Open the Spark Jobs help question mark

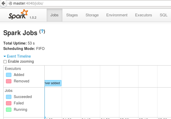pyautogui.click(x=42, y=32)
